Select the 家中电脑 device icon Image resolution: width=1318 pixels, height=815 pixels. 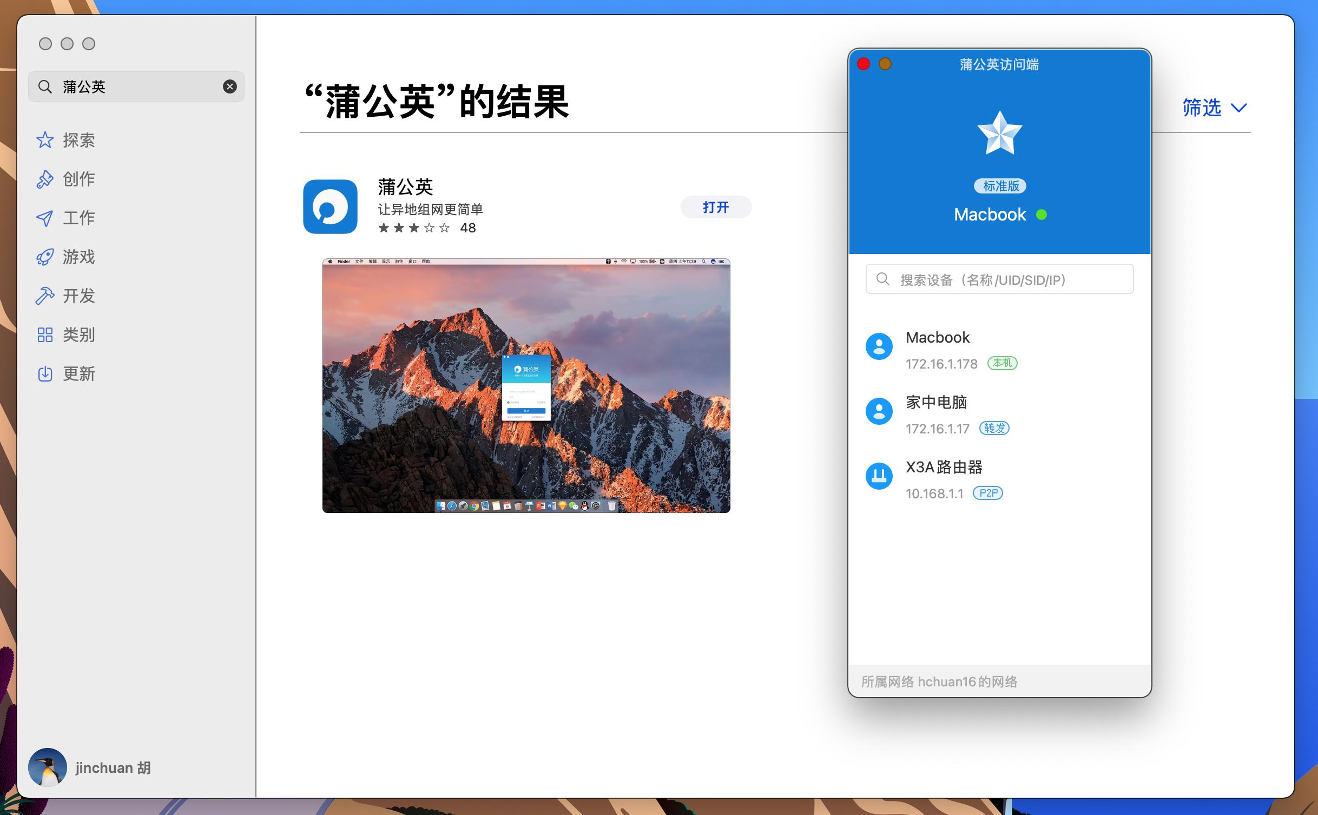(x=879, y=411)
